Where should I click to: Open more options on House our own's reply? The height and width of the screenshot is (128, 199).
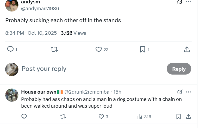(189, 92)
